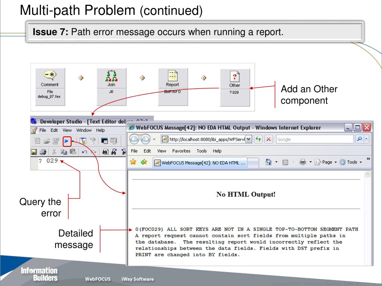Screen dimensions: 382x286
Task: Select the Comment component in the flow
Action: point(50,87)
